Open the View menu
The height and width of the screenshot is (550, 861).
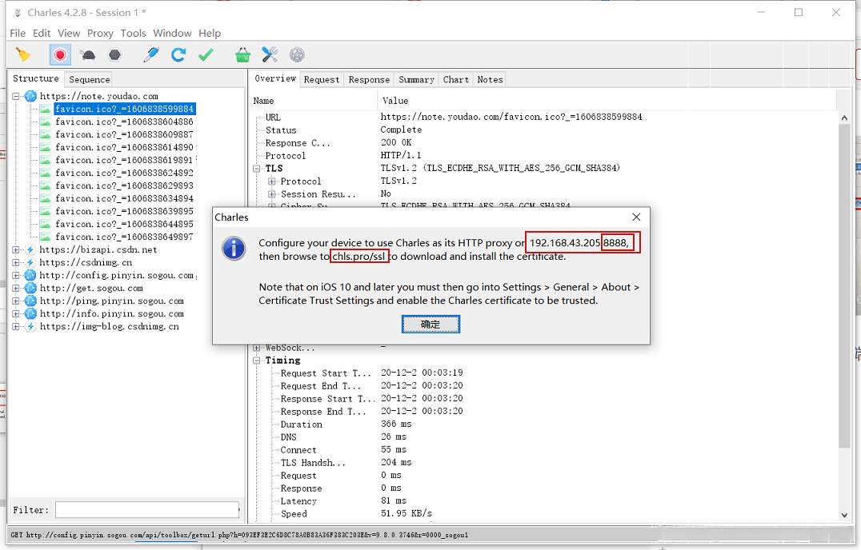69,34
